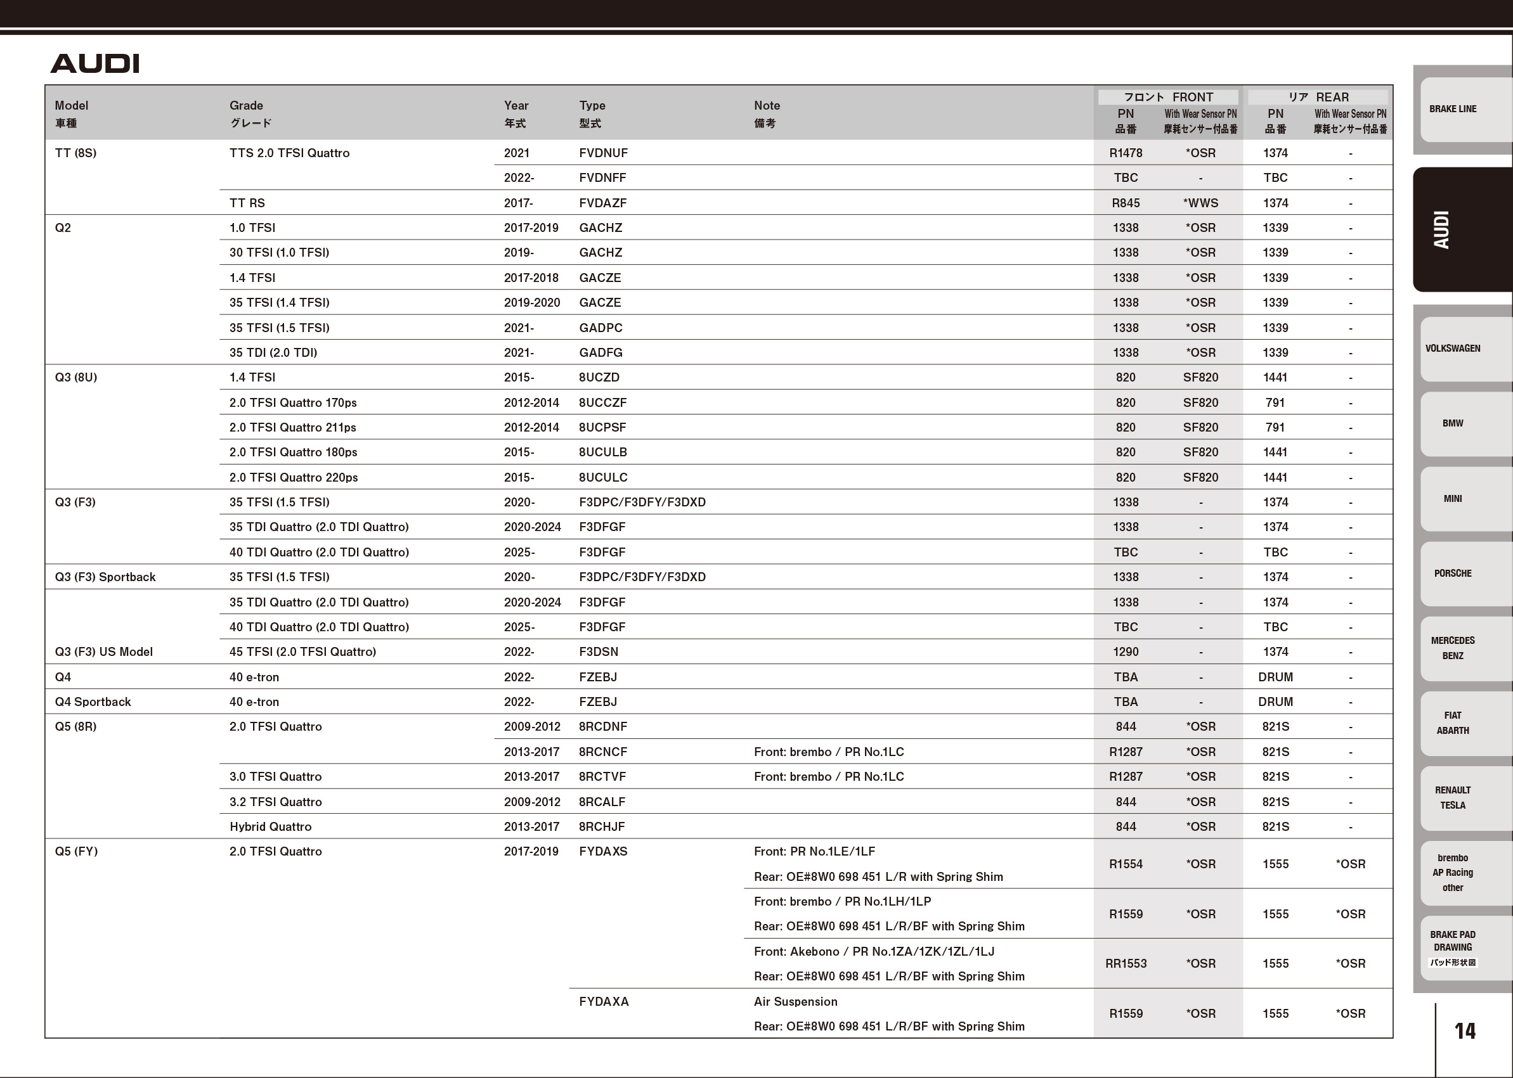Click the REAR header label
The image size is (1513, 1078).
pos(1318,97)
